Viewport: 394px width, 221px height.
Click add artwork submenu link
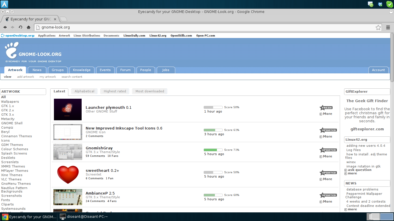[26, 77]
